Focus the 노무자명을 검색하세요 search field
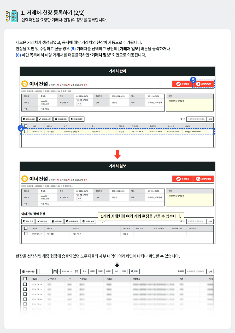Screen dimensions: 235x333 [196, 271]
